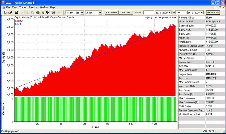This screenshot has width=226, height=134.
Task: Click the blue Ideal legend label
Action: point(18,24)
